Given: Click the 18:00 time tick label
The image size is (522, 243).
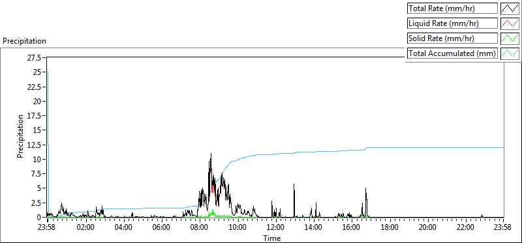Looking at the screenshot, I should click(389, 228).
